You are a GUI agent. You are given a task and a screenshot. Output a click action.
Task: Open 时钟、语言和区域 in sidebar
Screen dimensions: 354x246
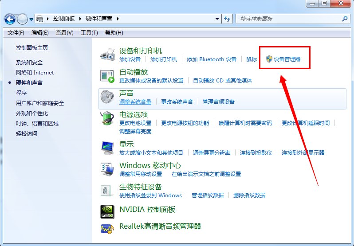pyautogui.click(x=37, y=123)
